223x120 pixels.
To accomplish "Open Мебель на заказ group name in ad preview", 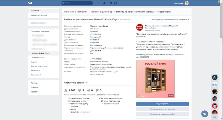I will click(x=161, y=27).
